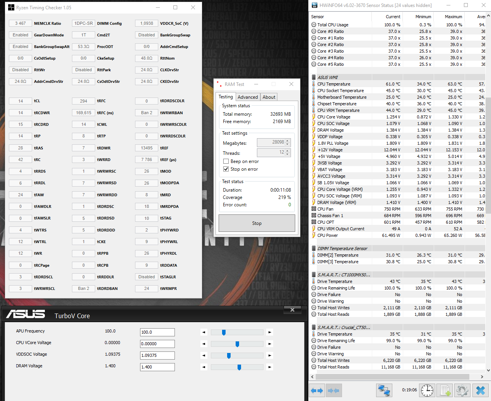Click VDDSOC Voltage left decrease arrow

[204, 355]
